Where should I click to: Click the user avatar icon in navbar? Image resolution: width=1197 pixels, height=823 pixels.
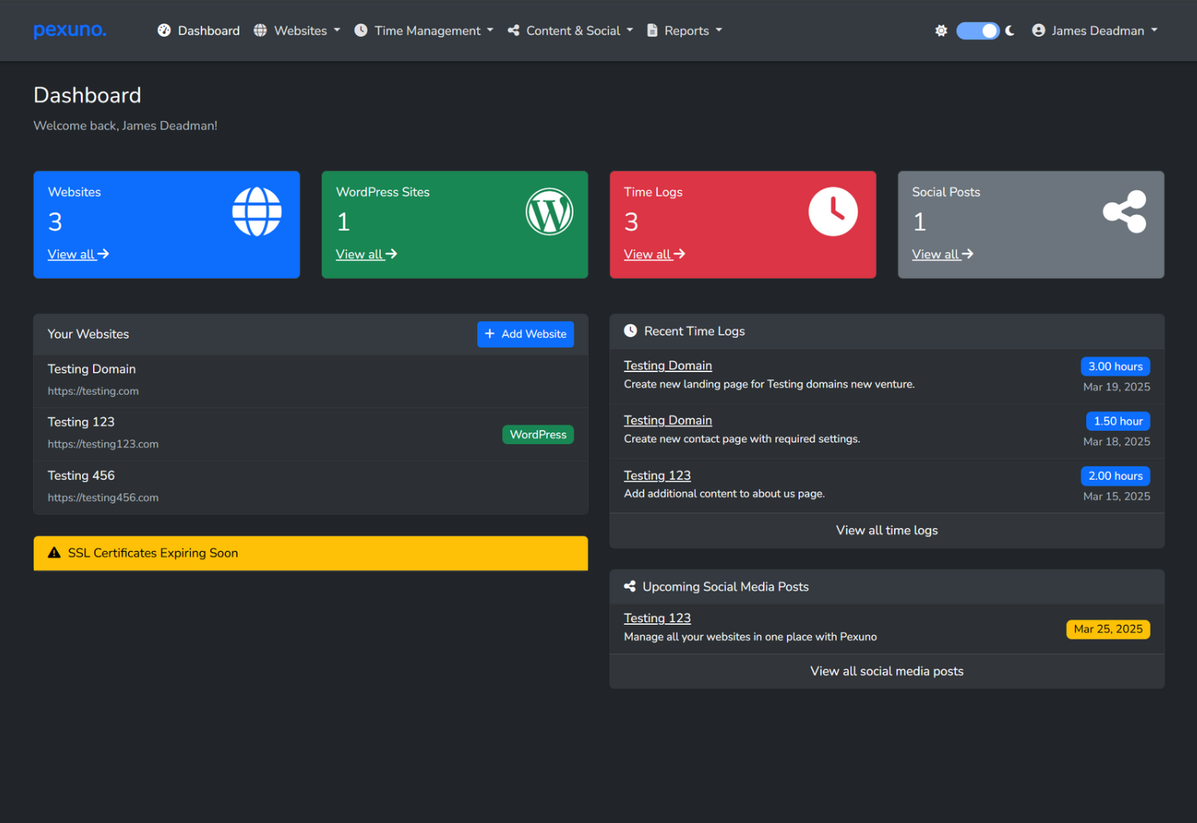pyautogui.click(x=1038, y=30)
